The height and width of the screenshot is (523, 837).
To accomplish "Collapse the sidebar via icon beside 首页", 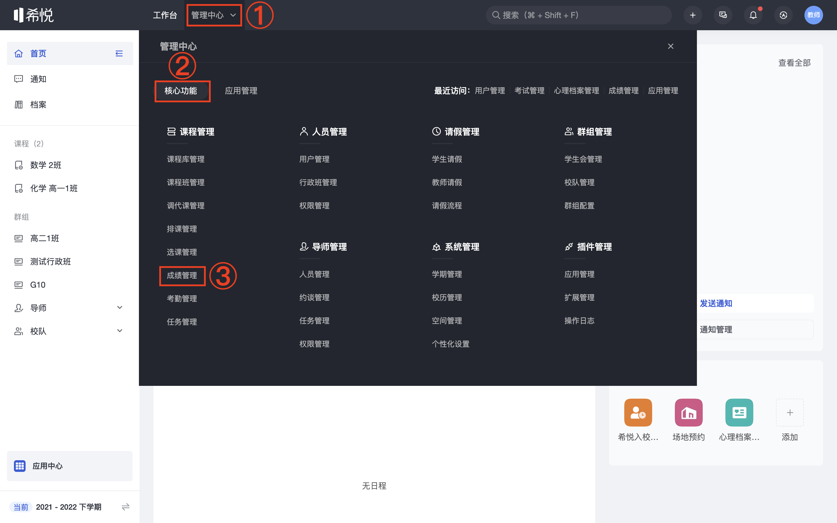I will [119, 54].
